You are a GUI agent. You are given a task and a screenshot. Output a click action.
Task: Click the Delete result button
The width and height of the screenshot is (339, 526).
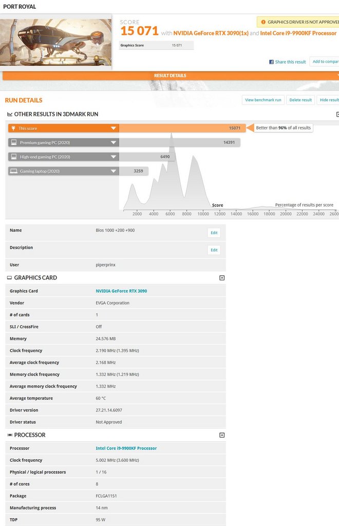click(x=300, y=100)
